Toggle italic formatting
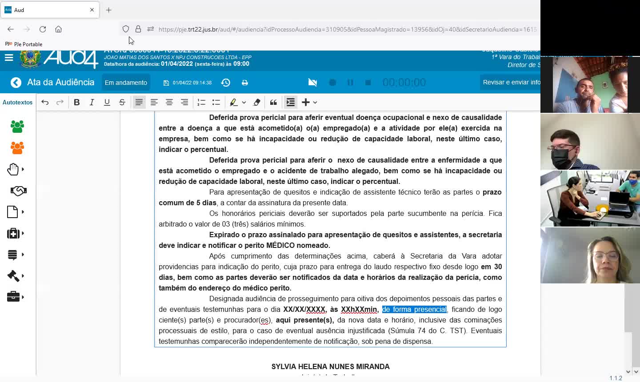 click(x=92, y=102)
